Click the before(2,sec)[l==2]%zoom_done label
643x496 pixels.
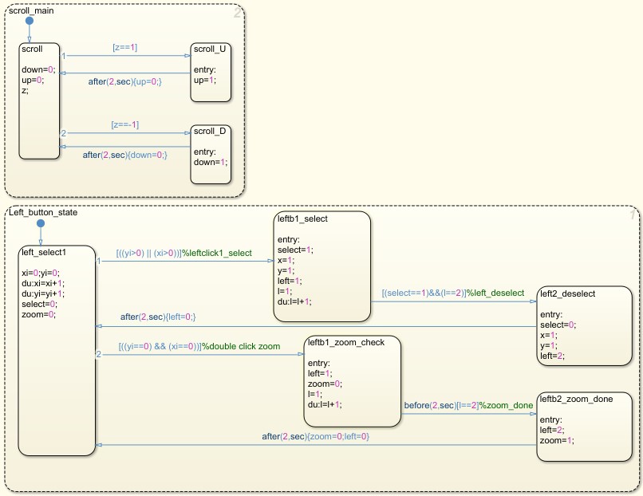coord(468,405)
